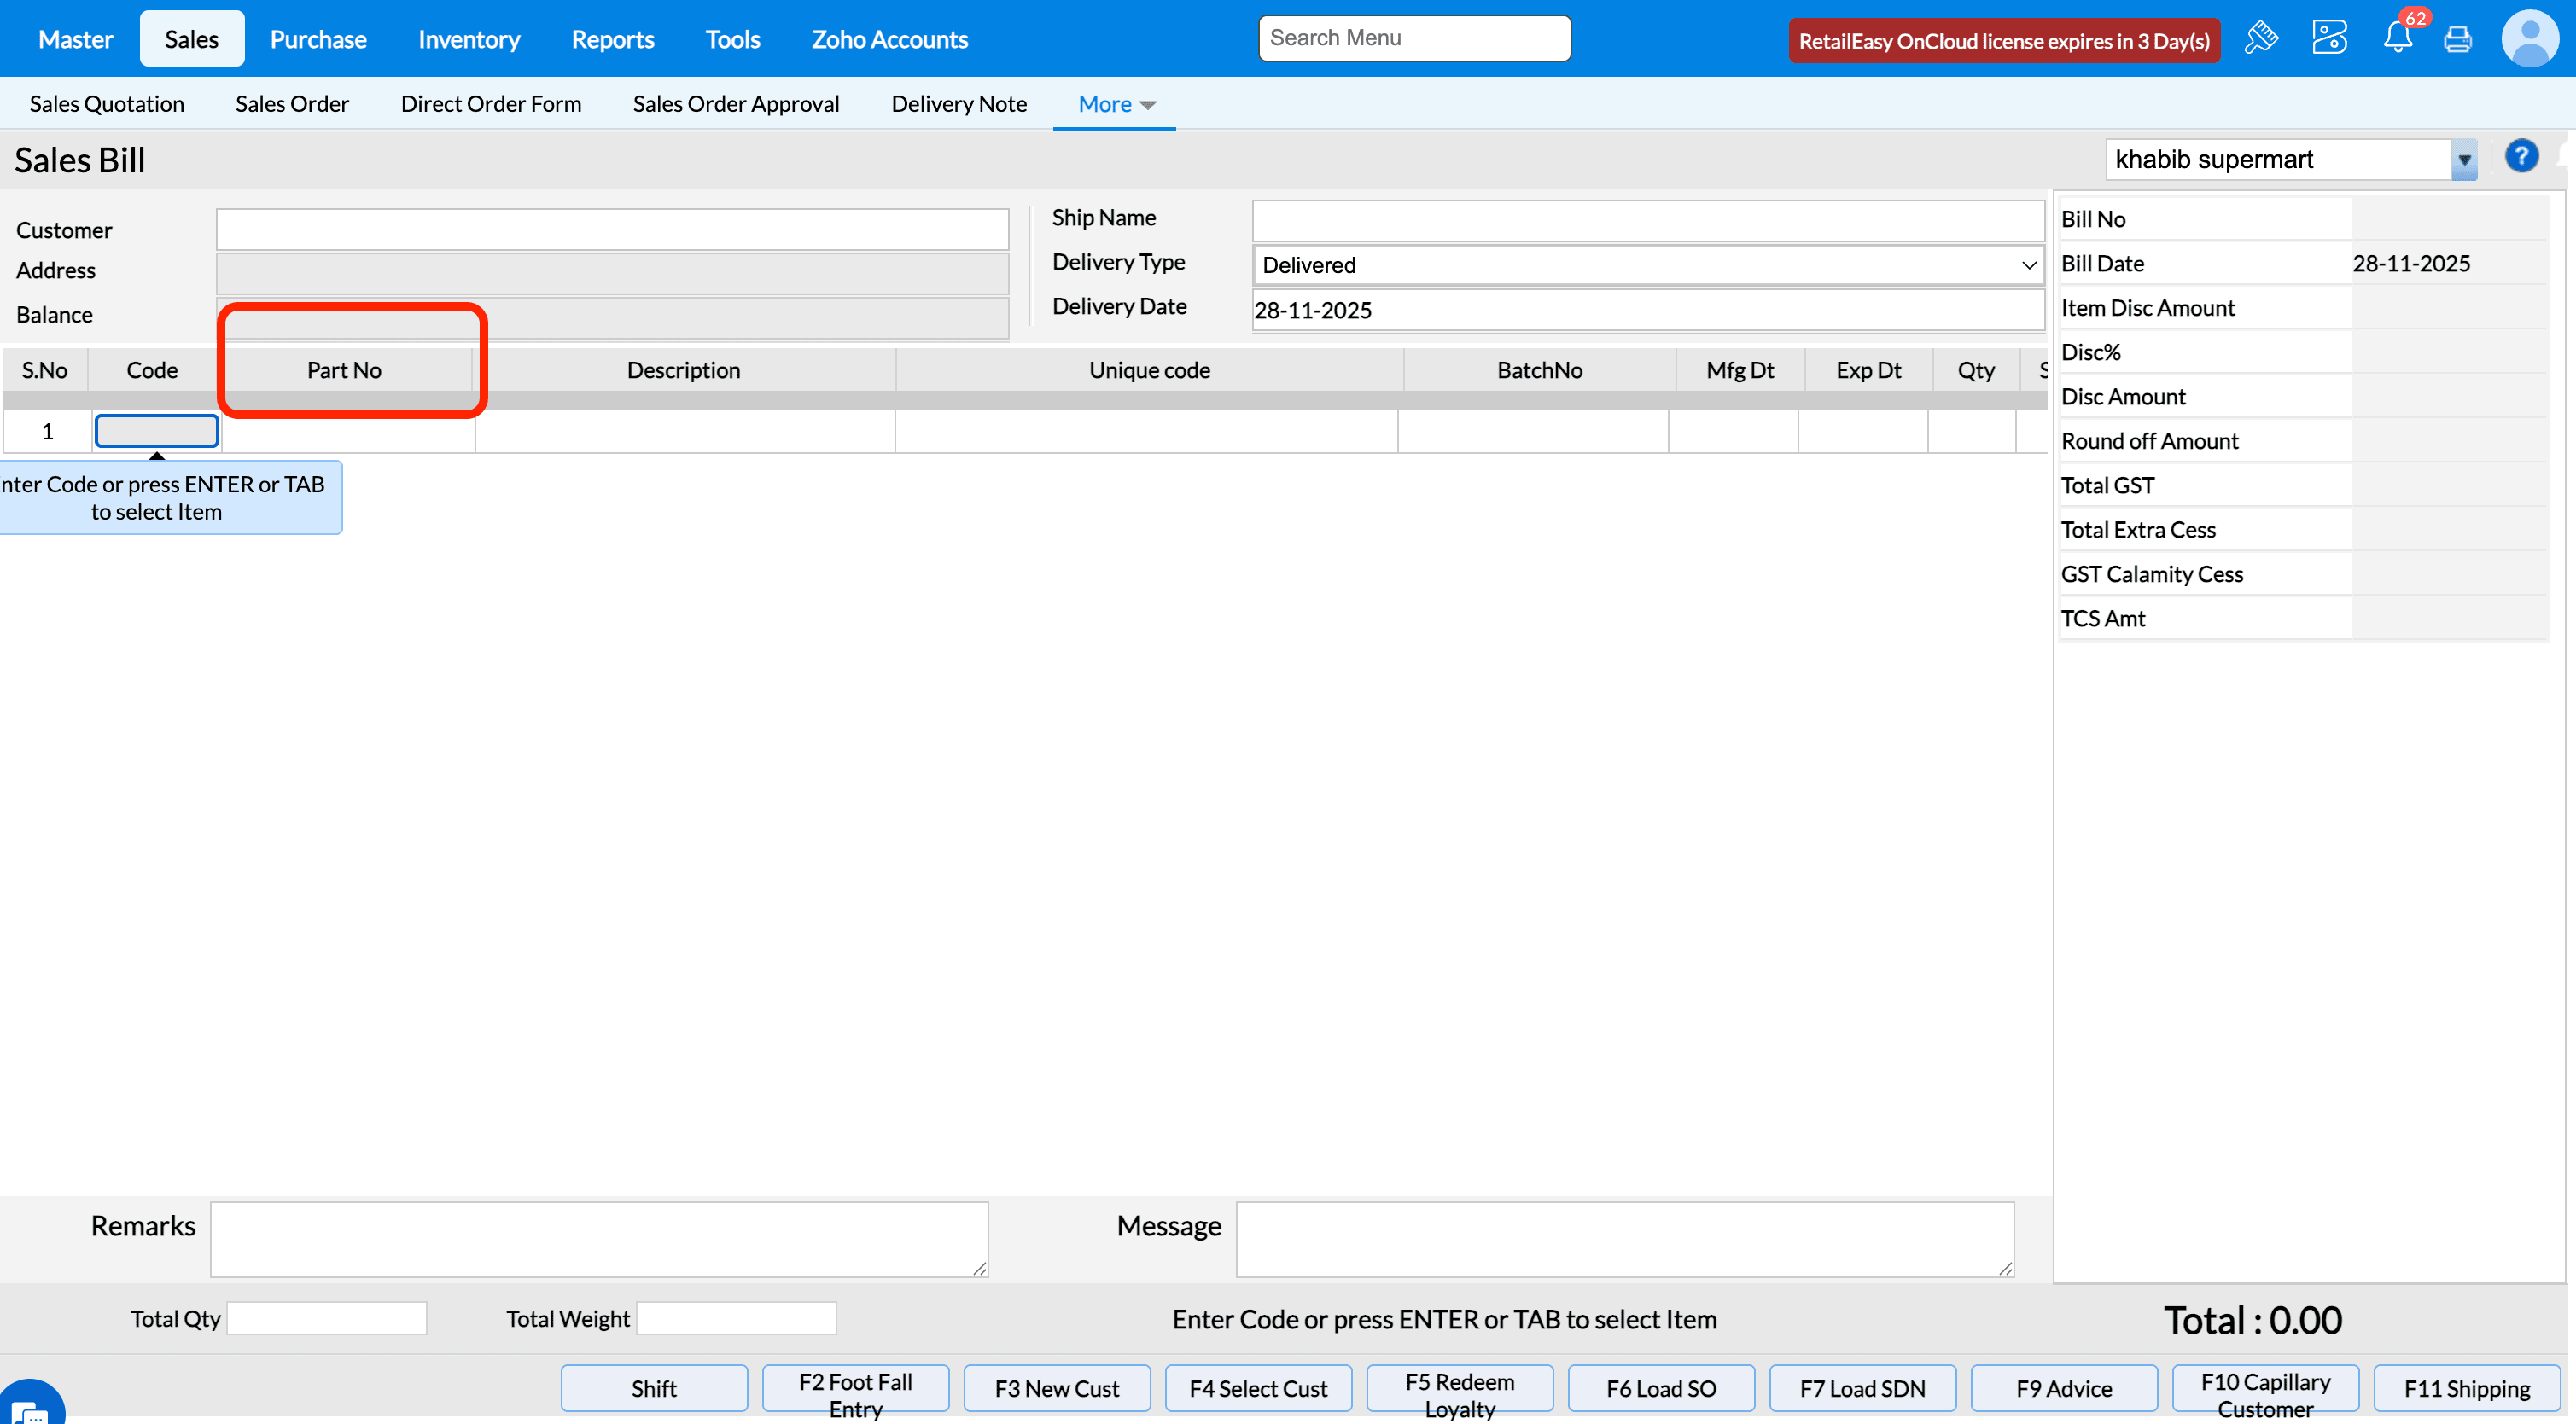Open the user profile avatar
The height and width of the screenshot is (1424, 2576).
pos(2529,38)
